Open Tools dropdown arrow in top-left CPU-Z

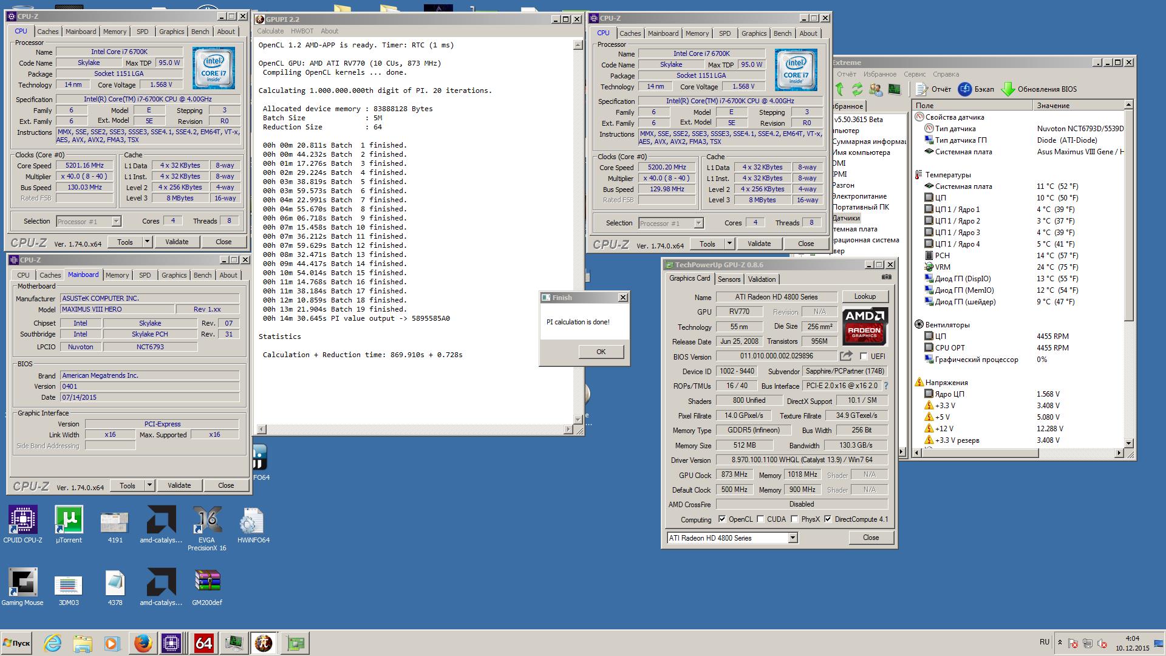[146, 242]
